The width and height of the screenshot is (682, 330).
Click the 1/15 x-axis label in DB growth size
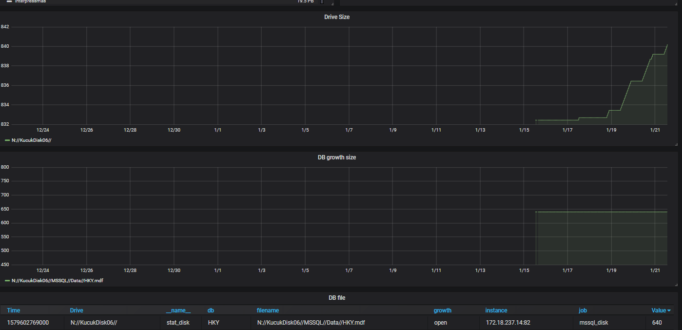pos(524,270)
